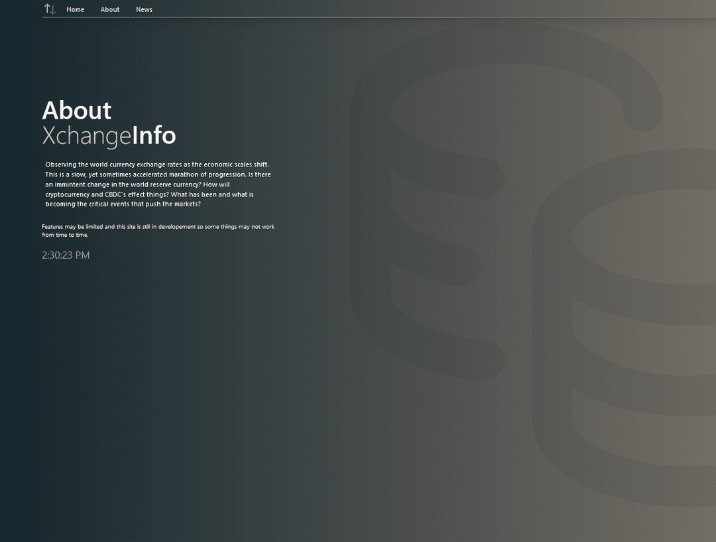Click the large bold About heading
This screenshot has width=716, height=542.
77,110
